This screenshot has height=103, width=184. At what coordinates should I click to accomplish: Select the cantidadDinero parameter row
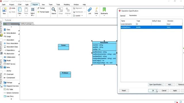(152, 27)
